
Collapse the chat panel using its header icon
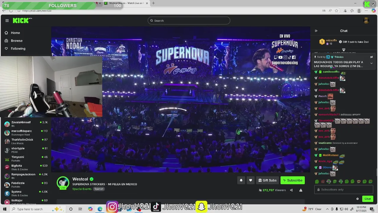tap(316, 31)
